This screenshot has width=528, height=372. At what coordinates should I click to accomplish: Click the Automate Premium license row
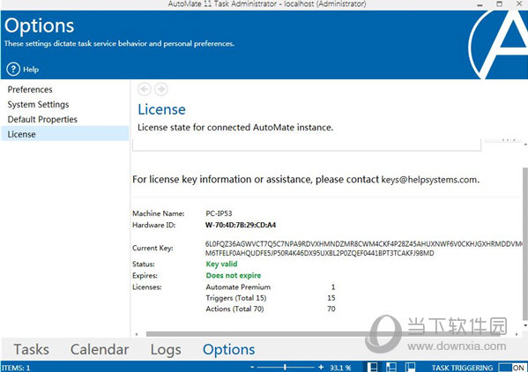tap(271, 287)
